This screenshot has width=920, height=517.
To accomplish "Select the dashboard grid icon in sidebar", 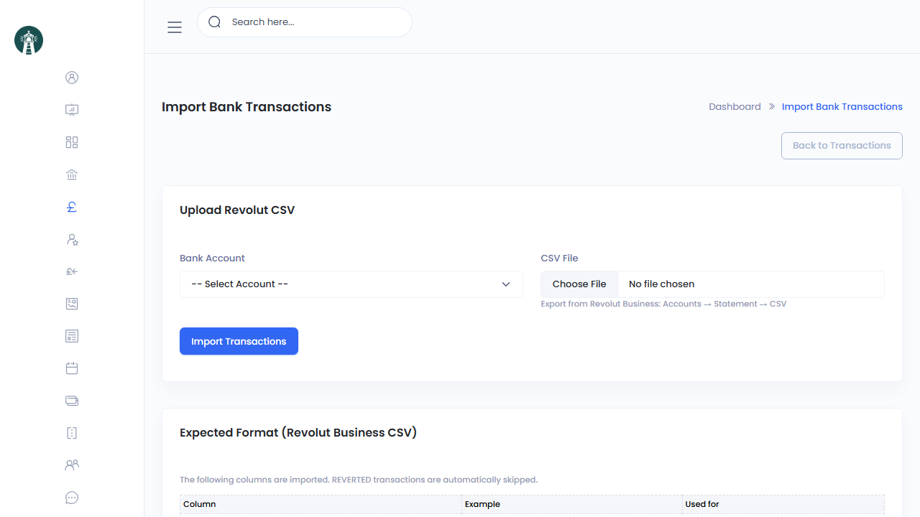I will tap(72, 142).
